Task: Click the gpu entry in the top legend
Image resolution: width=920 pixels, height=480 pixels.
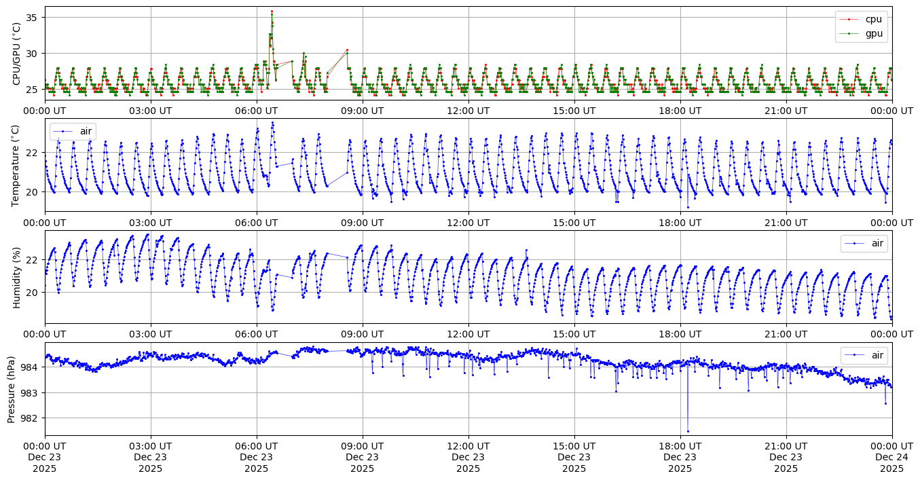Action: [x=873, y=33]
